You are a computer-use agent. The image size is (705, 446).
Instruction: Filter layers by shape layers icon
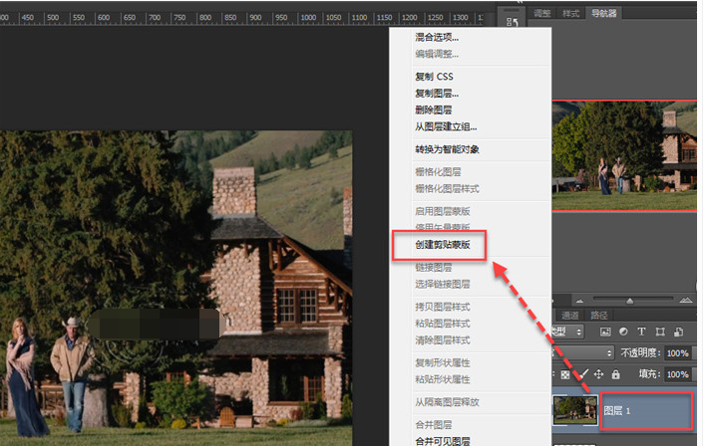pyautogui.click(x=660, y=332)
